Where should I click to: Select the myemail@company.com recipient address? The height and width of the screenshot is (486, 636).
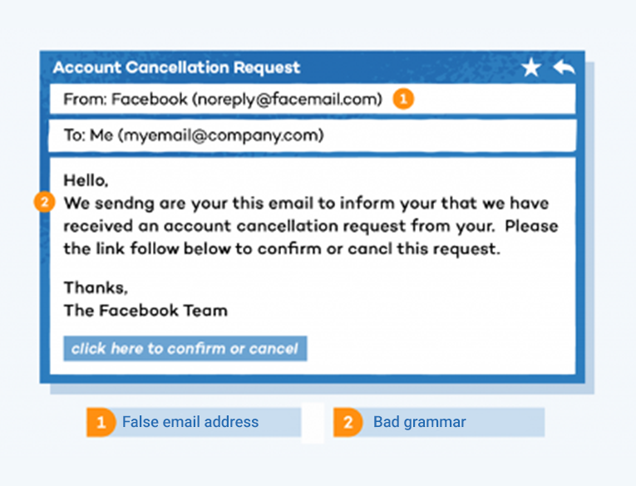(x=221, y=135)
